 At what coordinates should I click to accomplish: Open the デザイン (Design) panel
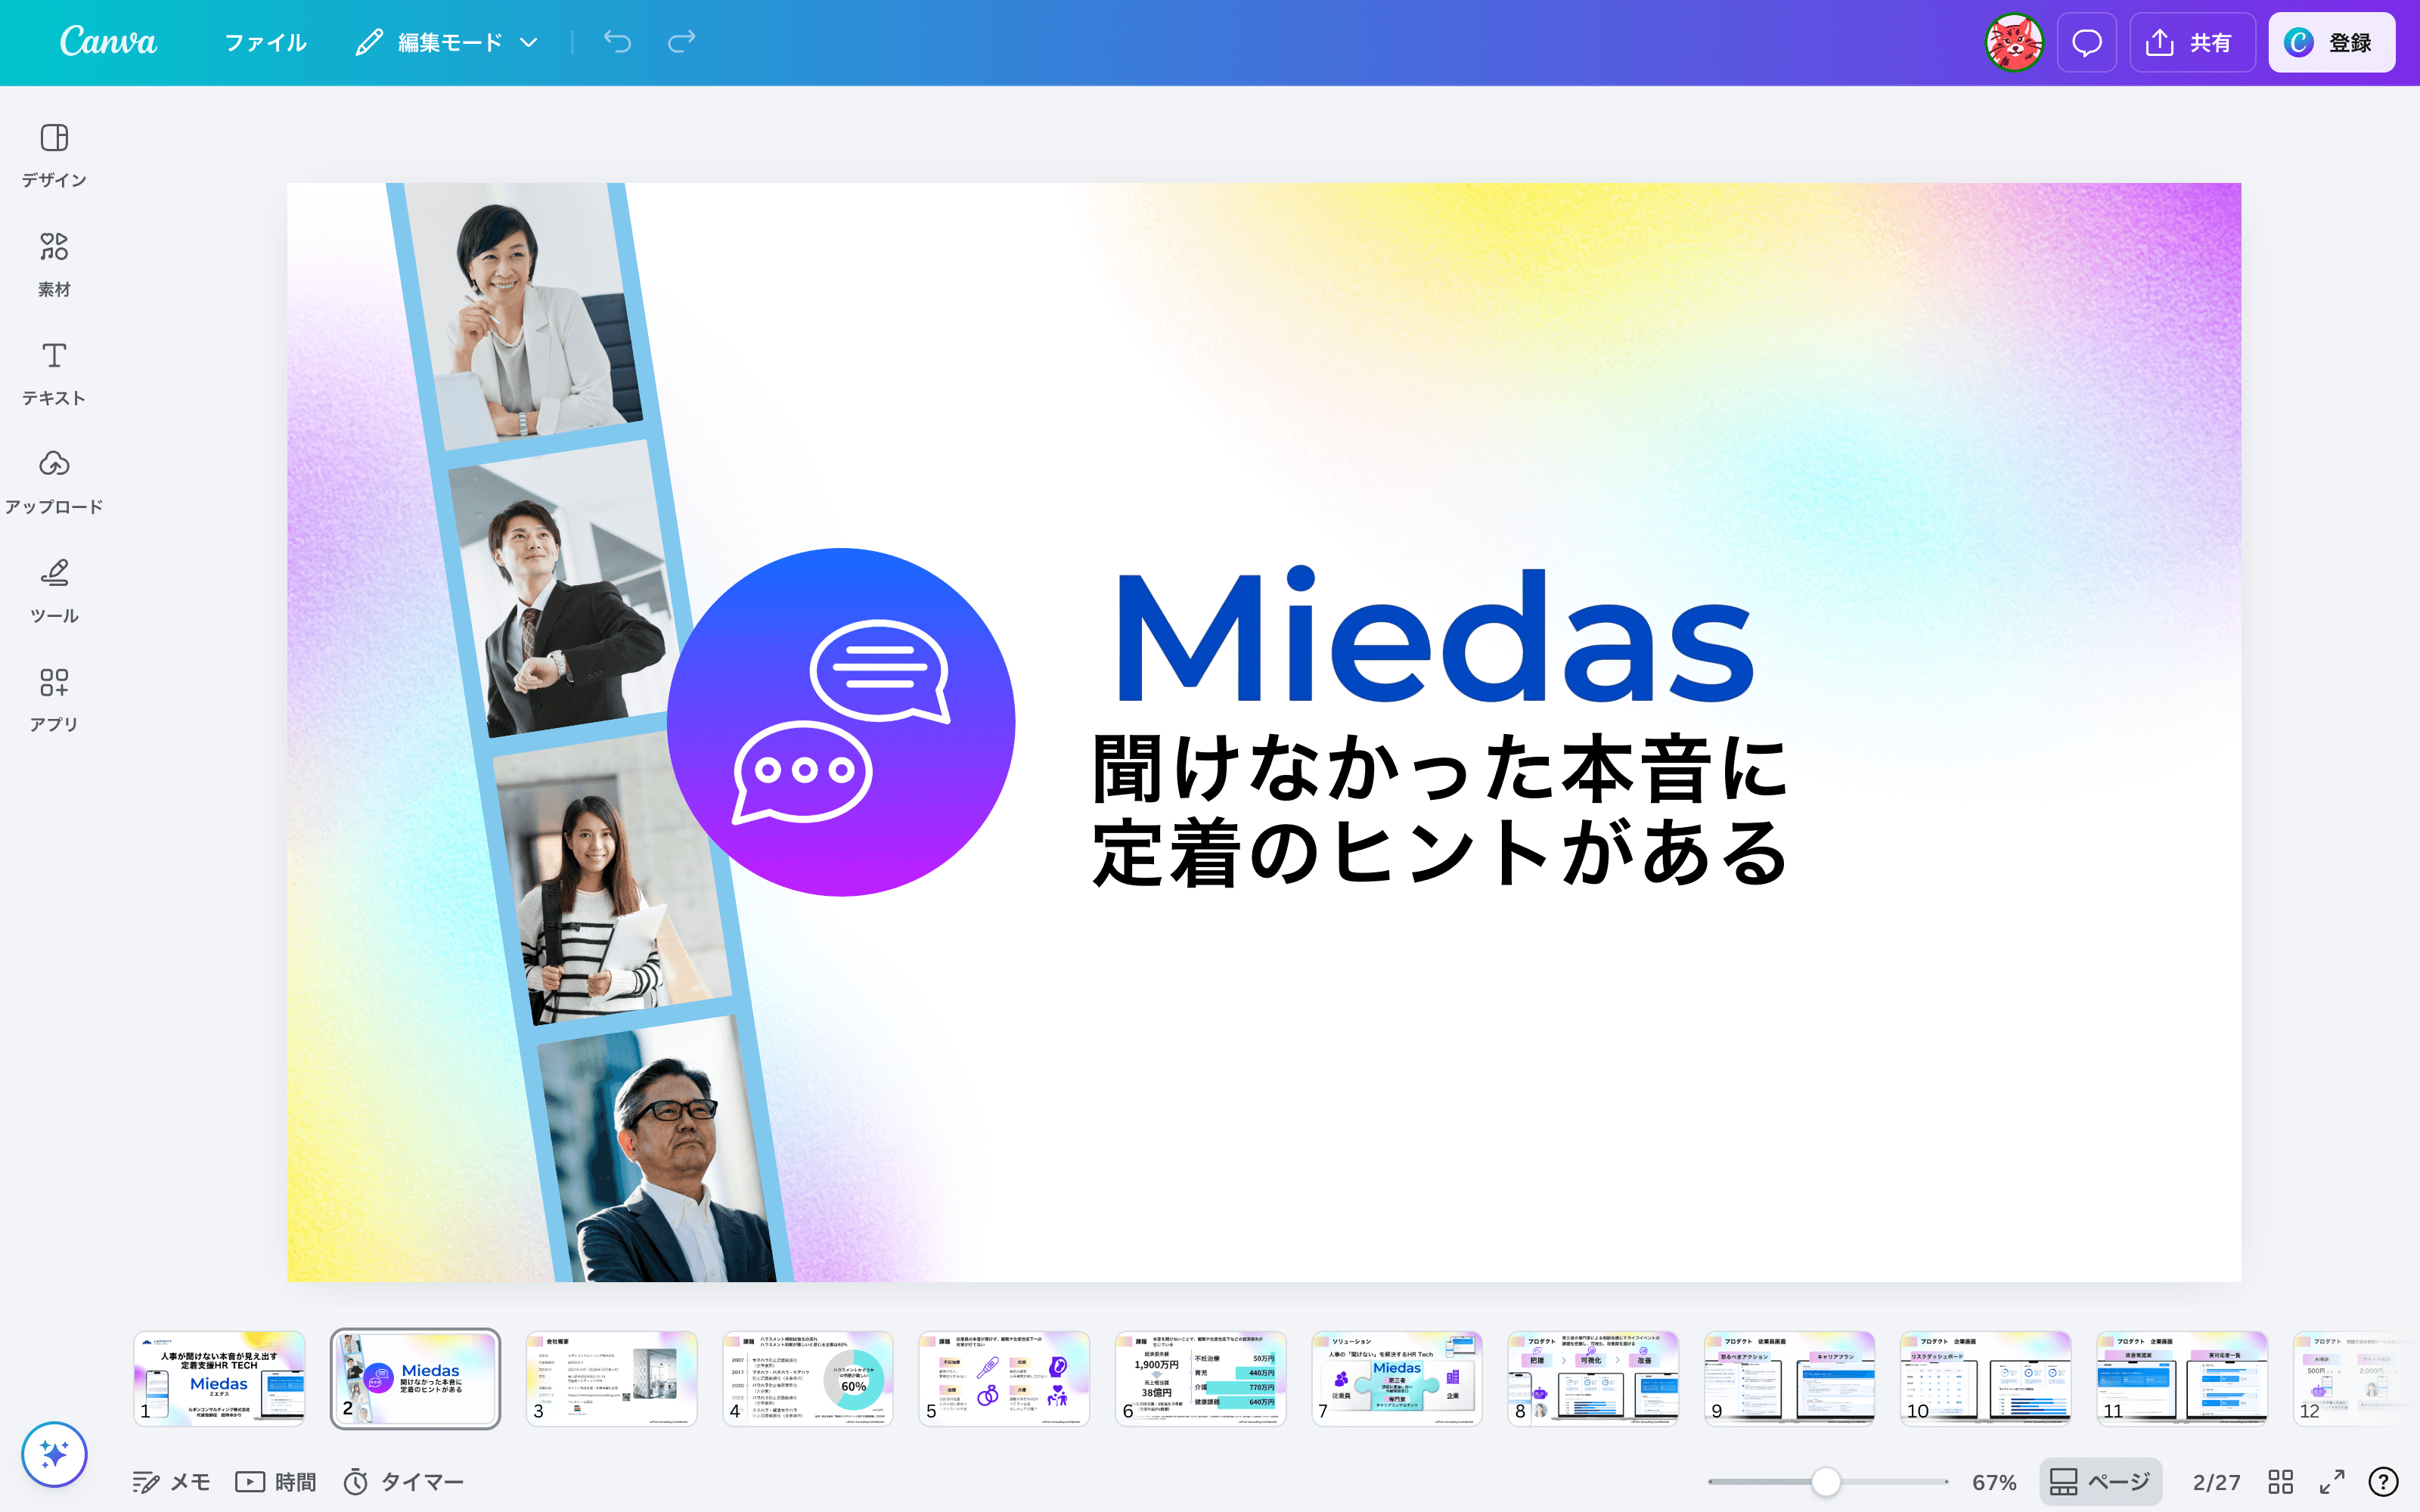(54, 154)
